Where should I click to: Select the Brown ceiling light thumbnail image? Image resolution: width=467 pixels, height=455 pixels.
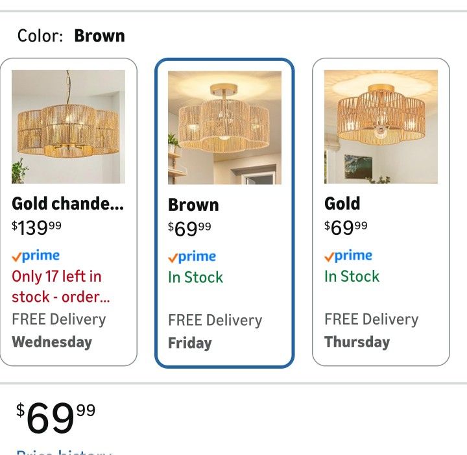224,128
